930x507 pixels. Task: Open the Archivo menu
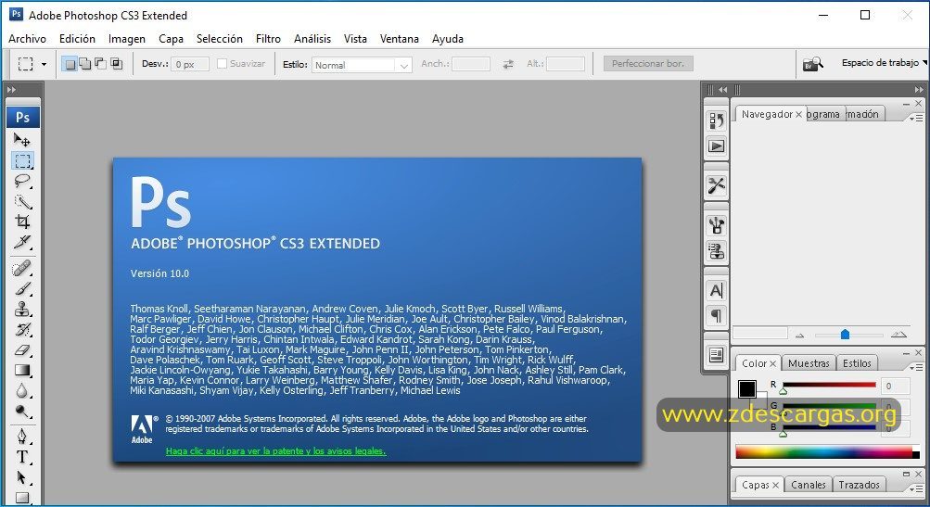(27, 39)
